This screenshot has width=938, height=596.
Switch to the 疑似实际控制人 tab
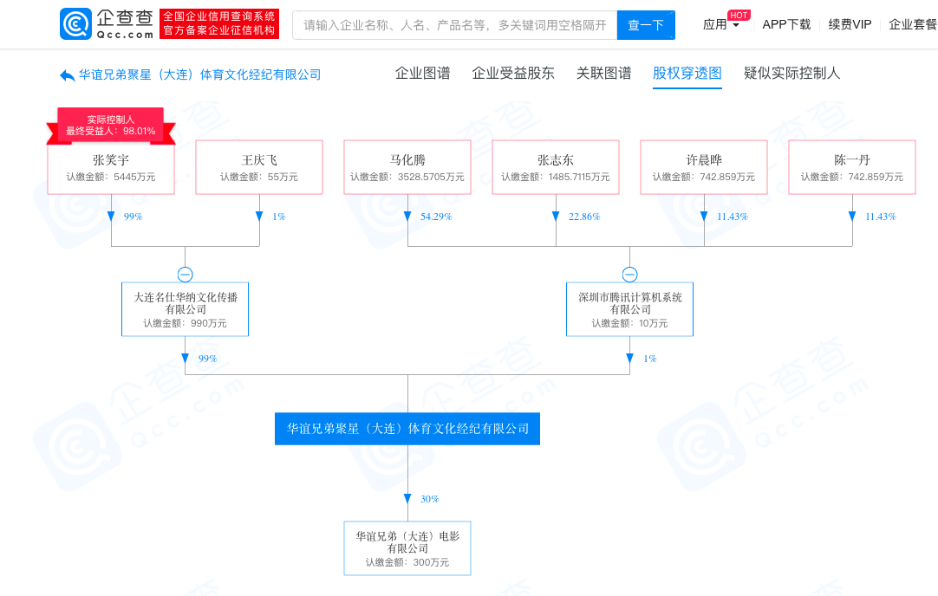pyautogui.click(x=791, y=74)
